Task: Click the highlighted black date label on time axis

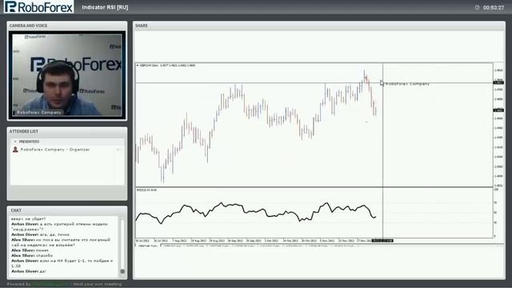Action: (x=382, y=241)
